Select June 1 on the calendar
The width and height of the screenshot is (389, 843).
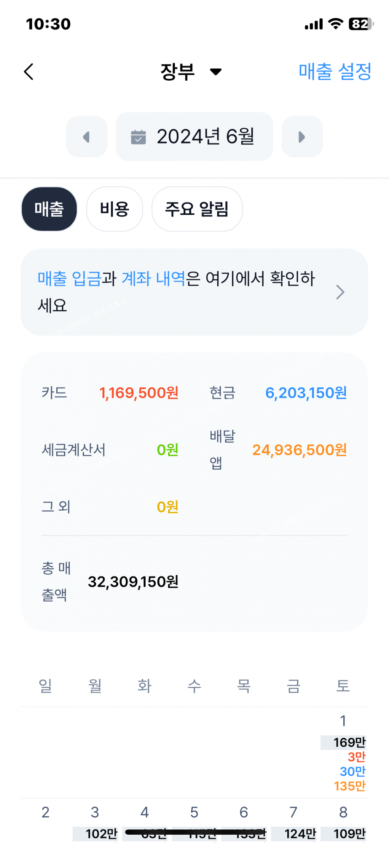click(343, 721)
